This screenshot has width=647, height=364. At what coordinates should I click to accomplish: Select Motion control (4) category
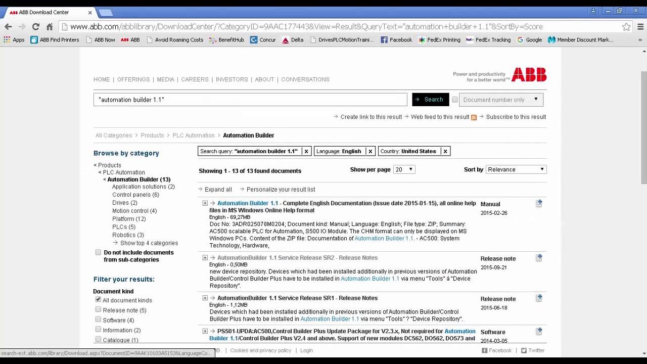coord(134,211)
